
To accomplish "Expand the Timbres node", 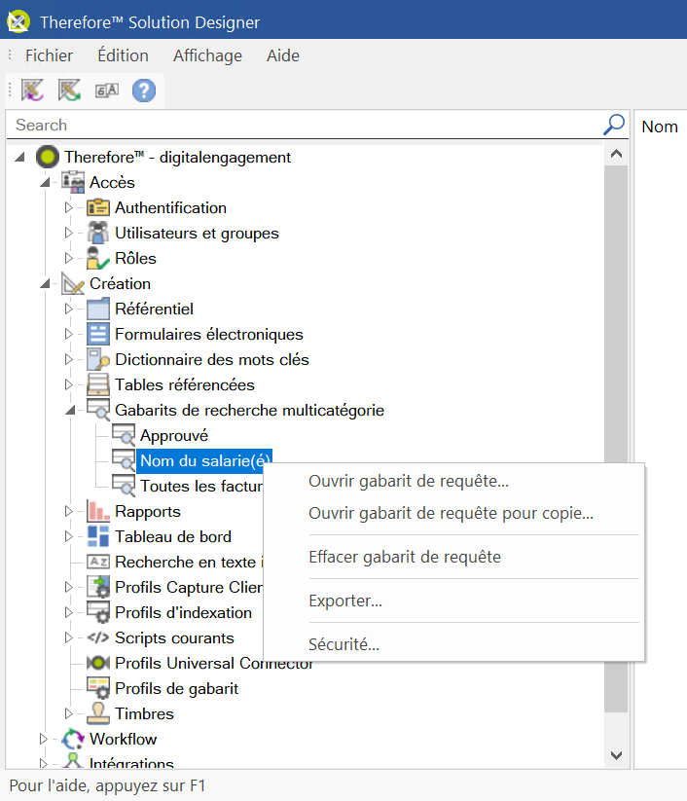I will 68,713.
